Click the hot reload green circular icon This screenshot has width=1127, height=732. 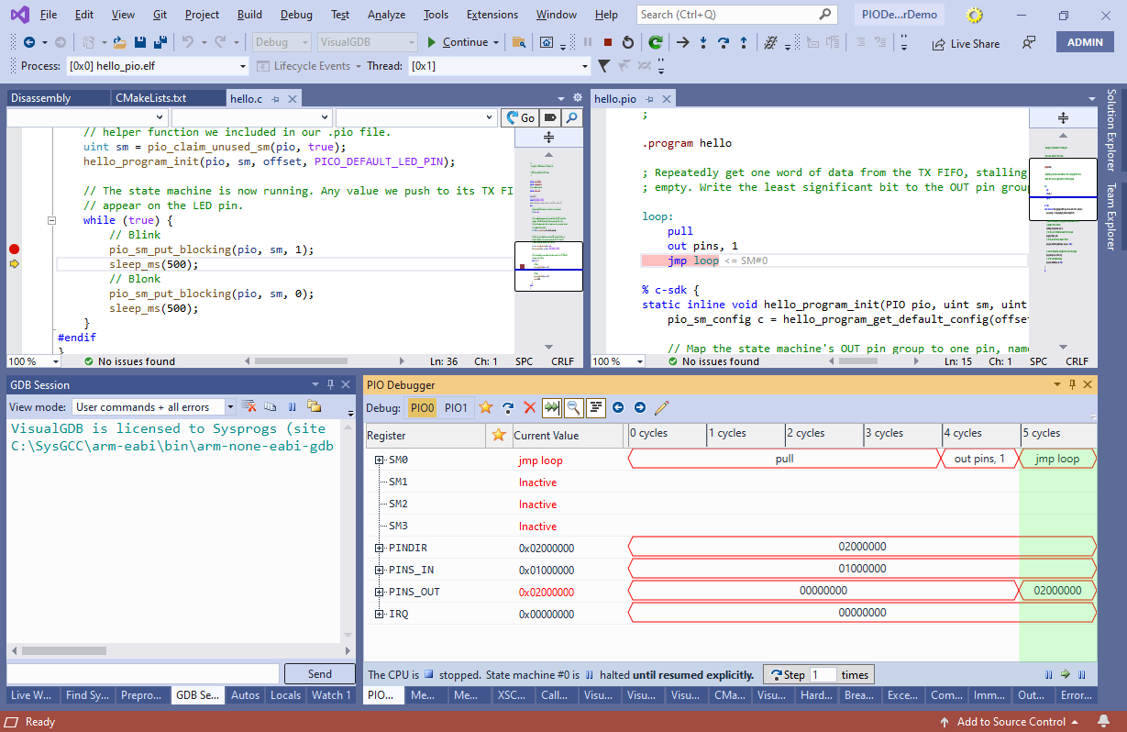point(656,42)
